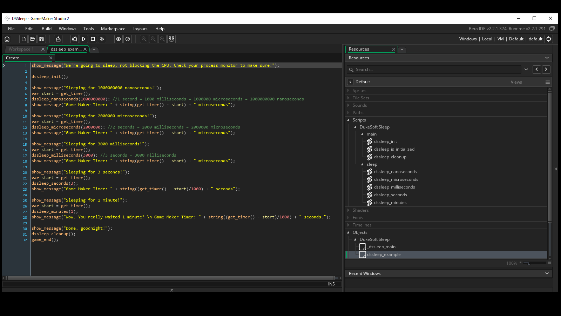
Task: Select the dssleep_example object
Action: [384, 255]
